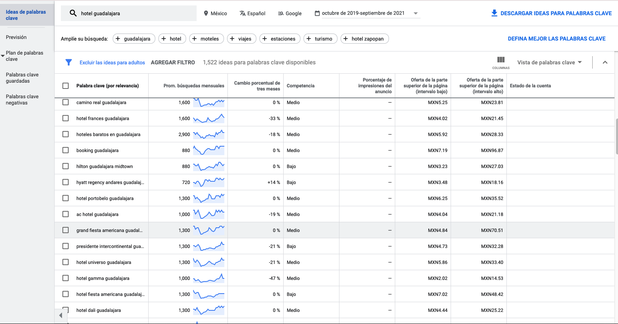Open Vista de palabras clave dropdown
The image size is (618, 324).
tap(549, 62)
